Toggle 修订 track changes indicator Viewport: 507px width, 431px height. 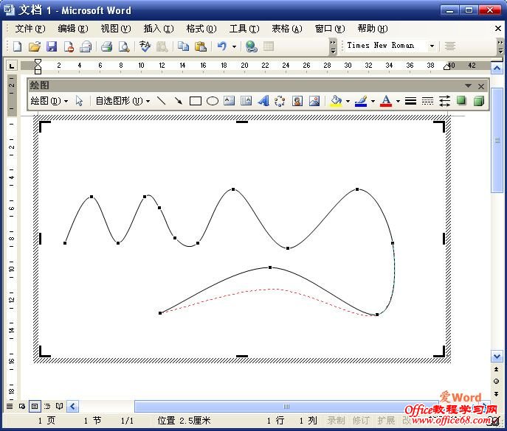coord(361,421)
